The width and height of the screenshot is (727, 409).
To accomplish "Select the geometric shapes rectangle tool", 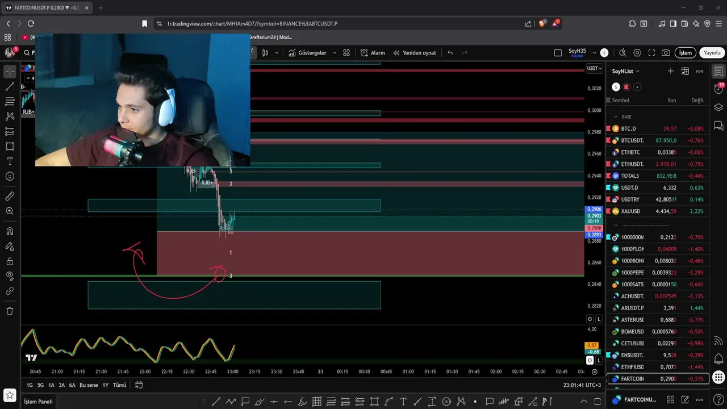I will (x=10, y=147).
